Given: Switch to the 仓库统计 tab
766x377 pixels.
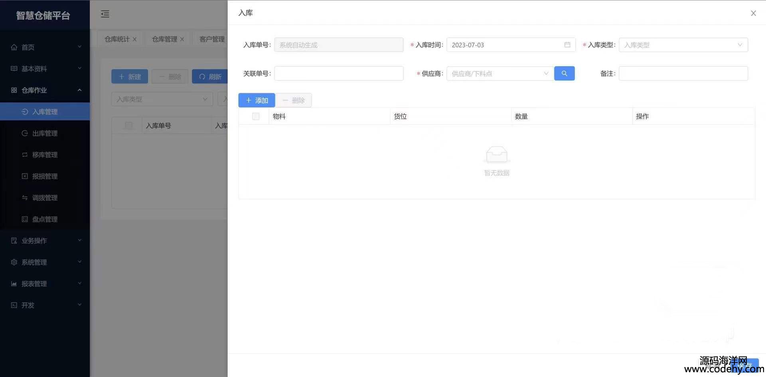Looking at the screenshot, I should pos(117,39).
